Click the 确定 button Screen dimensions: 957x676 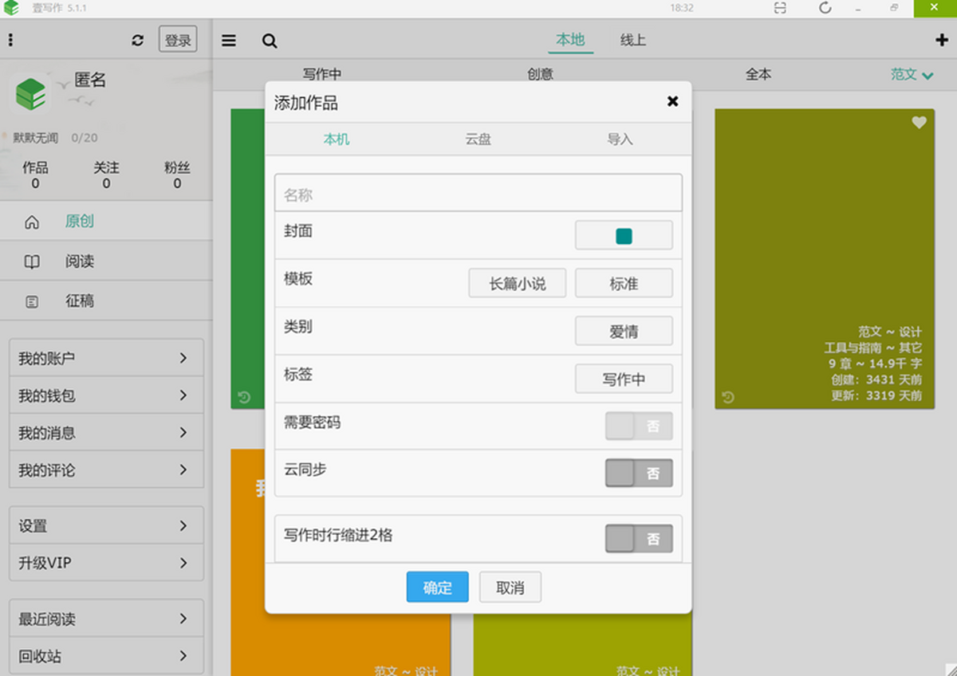(437, 588)
